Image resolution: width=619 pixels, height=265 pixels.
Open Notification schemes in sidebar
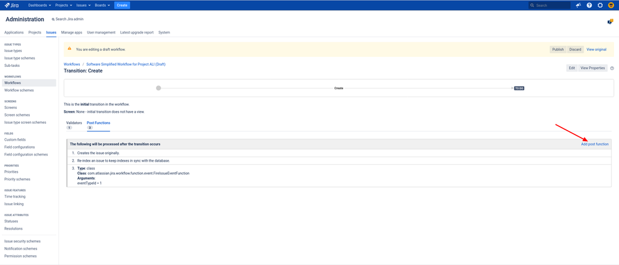[20, 248]
